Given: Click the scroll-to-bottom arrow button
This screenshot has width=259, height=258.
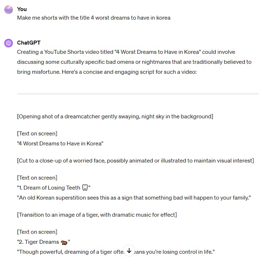Looking at the screenshot, I should click(x=129, y=251).
